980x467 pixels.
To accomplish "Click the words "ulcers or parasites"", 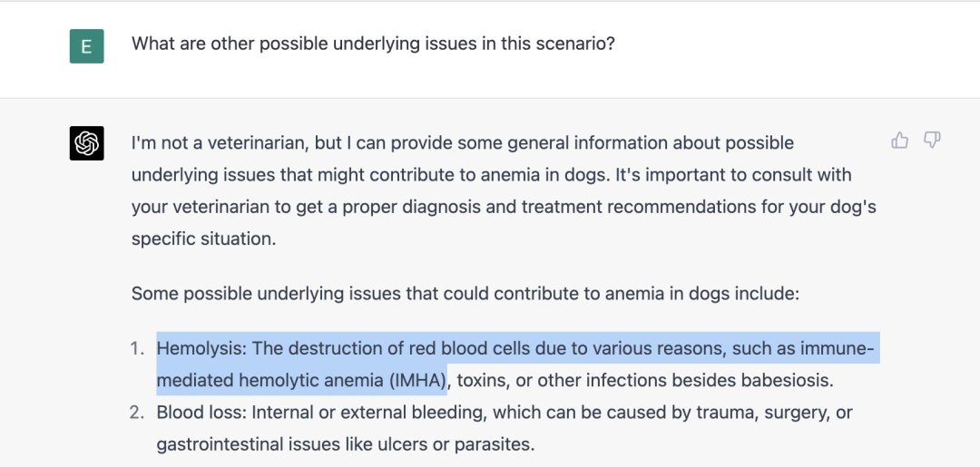I will point(464,444).
